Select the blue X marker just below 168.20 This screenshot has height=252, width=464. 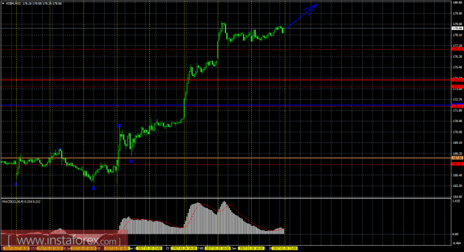130,161
